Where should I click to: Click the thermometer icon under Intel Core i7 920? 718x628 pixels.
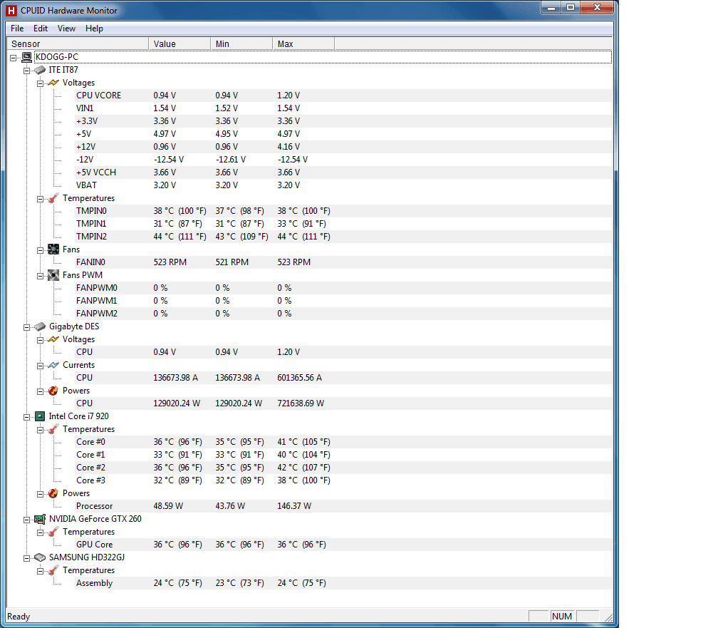pos(53,429)
